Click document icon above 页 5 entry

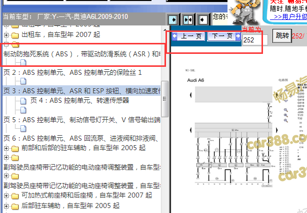pos(23,110)
